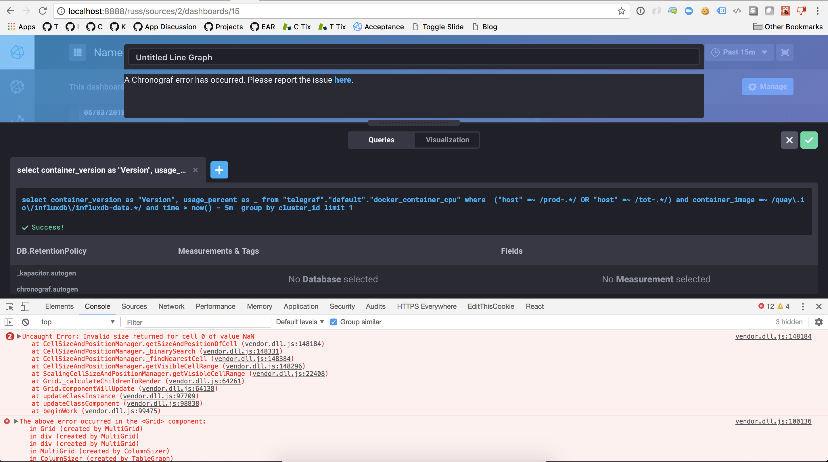Screen dimensions: 828x462
Task: Activate DevTools inspect element picker
Action: [10, 306]
